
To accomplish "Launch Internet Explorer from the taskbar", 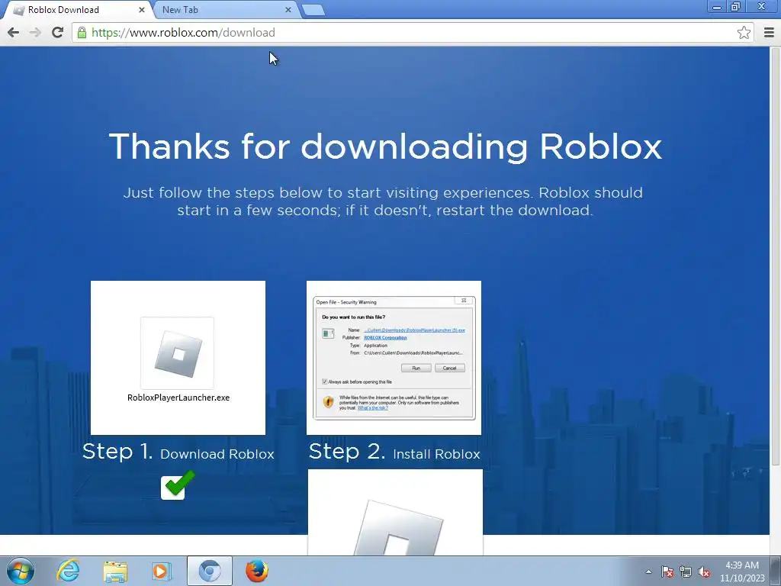I will pos(68,571).
